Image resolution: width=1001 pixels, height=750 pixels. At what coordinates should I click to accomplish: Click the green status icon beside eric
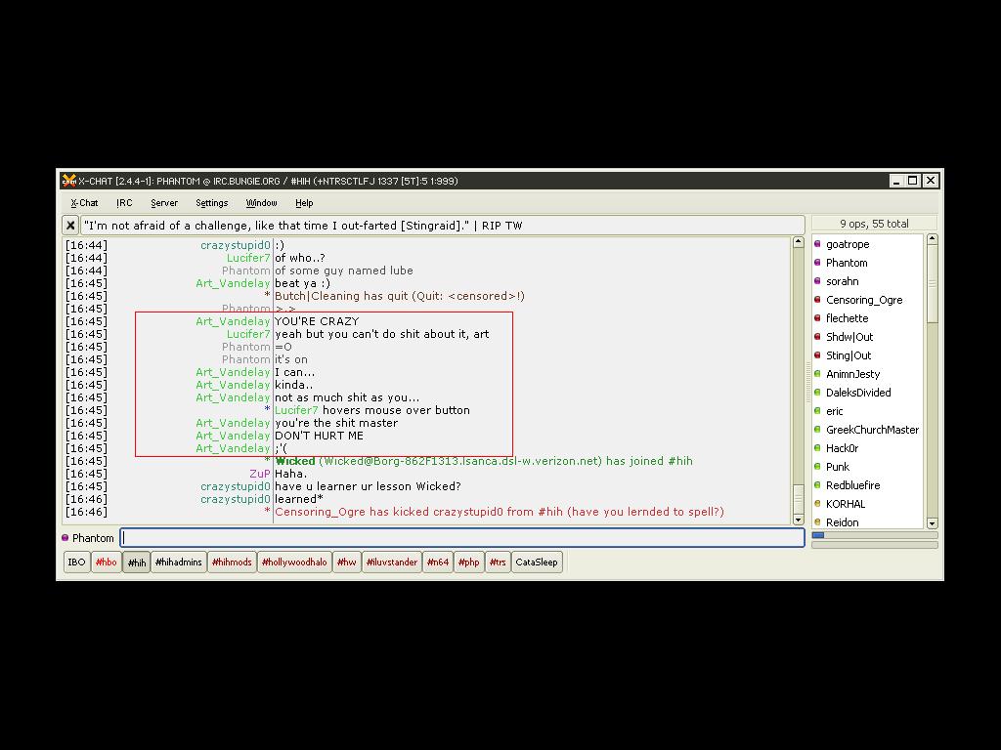pyautogui.click(x=817, y=411)
